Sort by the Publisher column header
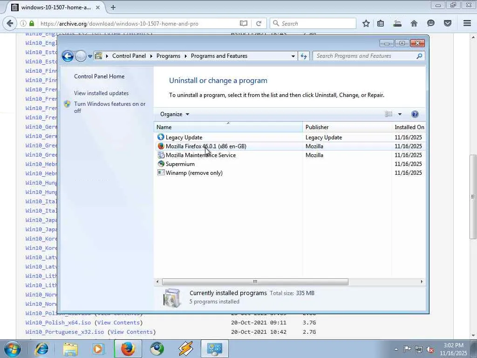Image resolution: width=477 pixels, height=358 pixels. pyautogui.click(x=348, y=127)
